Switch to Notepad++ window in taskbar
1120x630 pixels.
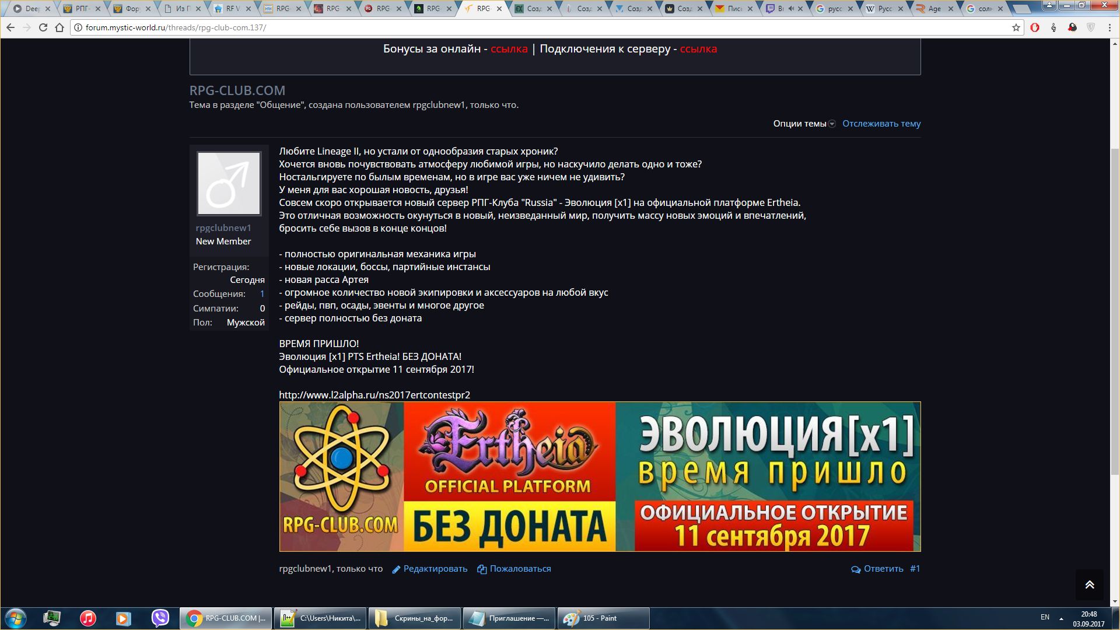point(321,618)
